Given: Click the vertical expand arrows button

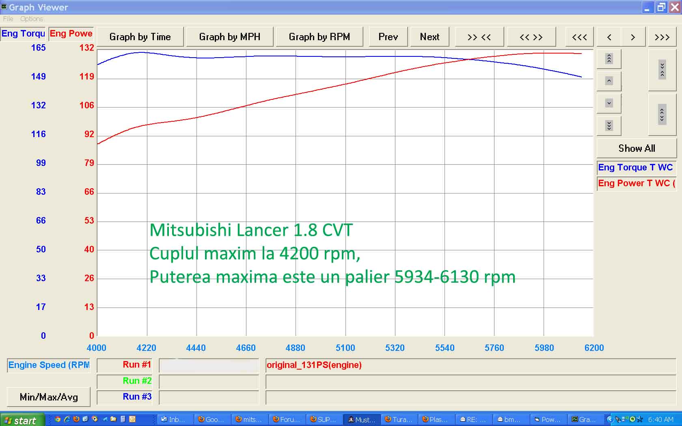Looking at the screenshot, I should click(x=662, y=115).
